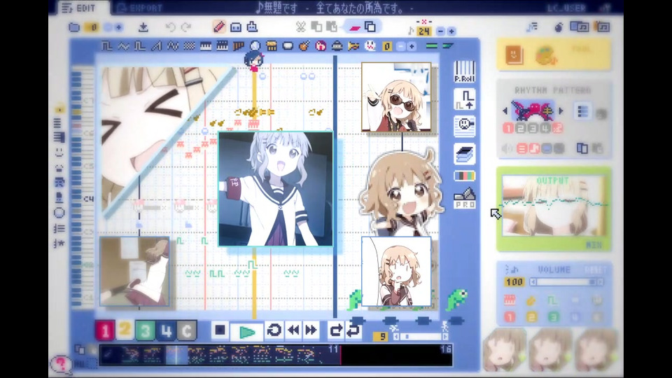Click left arrow of the volume slider
The image size is (672, 378).
point(533,282)
